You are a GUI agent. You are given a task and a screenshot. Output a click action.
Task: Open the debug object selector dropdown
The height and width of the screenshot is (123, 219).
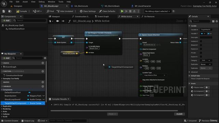click(x=157, y=11)
